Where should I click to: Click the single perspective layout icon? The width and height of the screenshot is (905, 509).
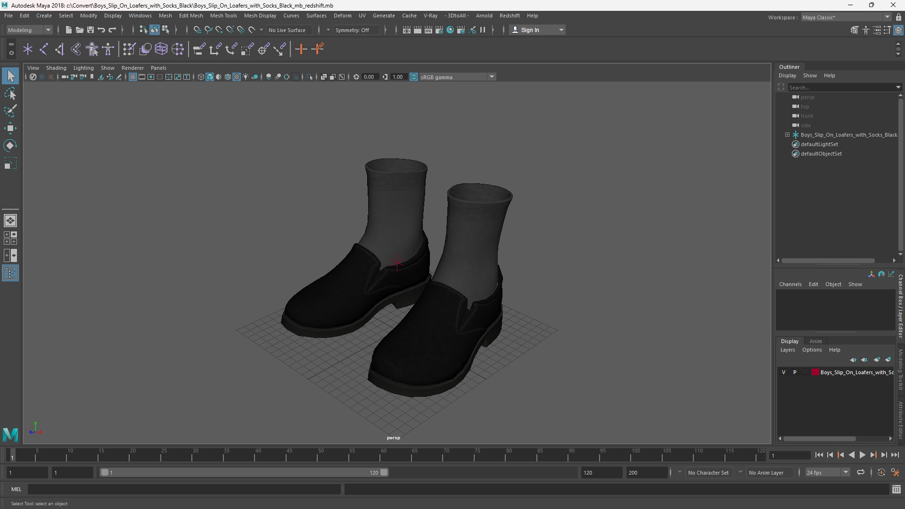point(10,221)
